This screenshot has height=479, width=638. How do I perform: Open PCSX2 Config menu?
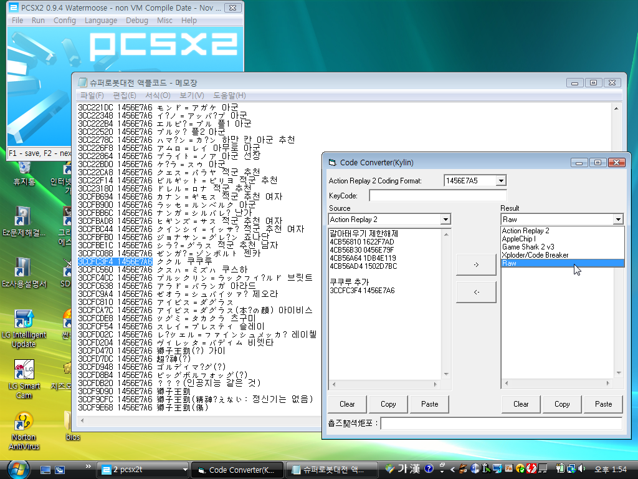click(65, 21)
